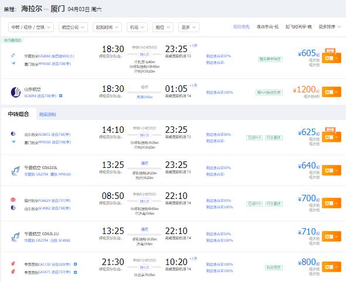Click the 华夏航空 G52860 airline icon

pos(13,56)
